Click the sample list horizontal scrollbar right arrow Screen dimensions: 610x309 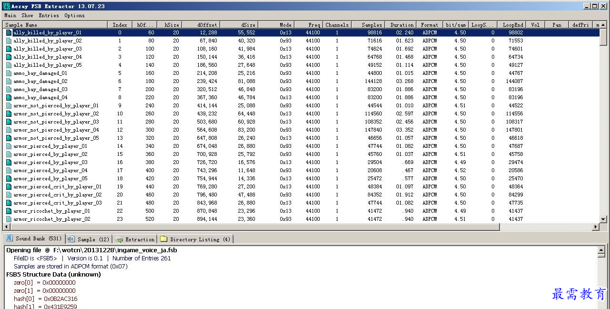[595, 227]
